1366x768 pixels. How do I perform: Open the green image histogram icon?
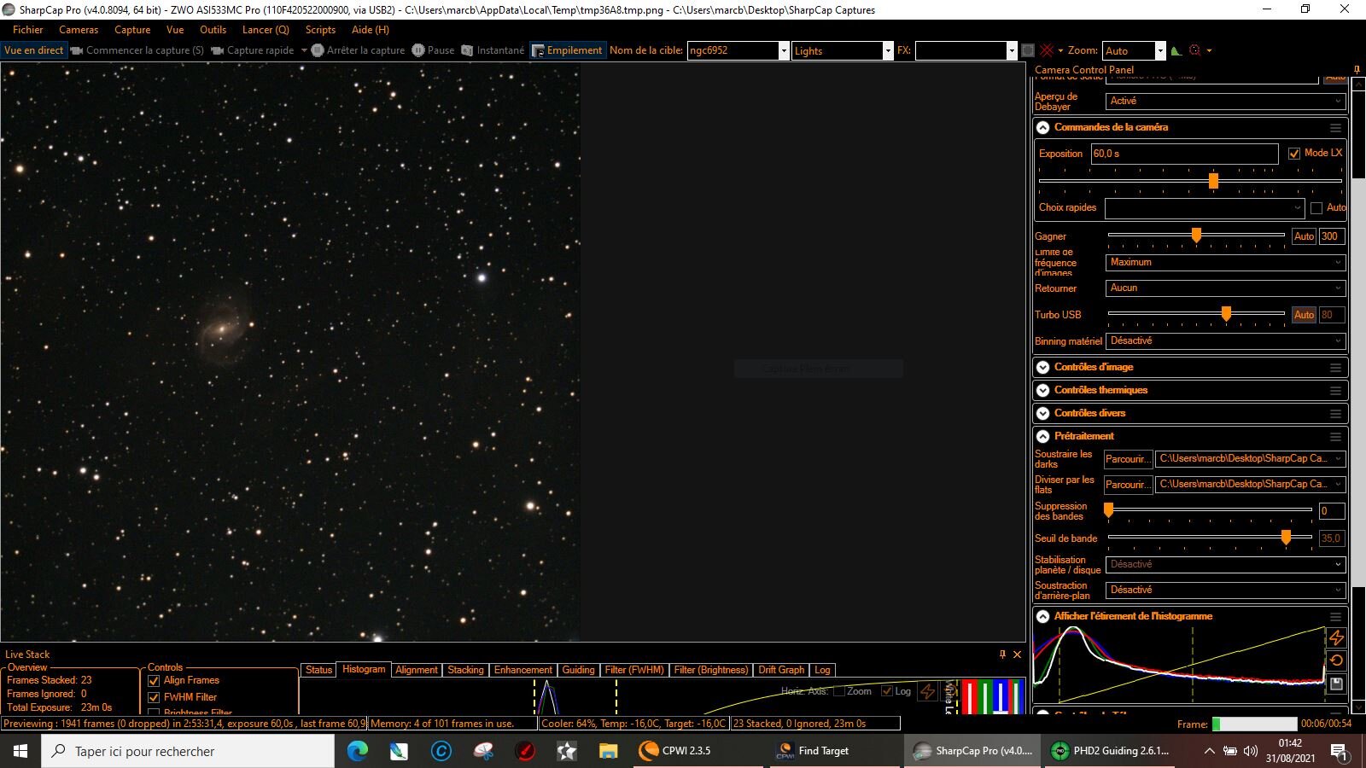1176,50
